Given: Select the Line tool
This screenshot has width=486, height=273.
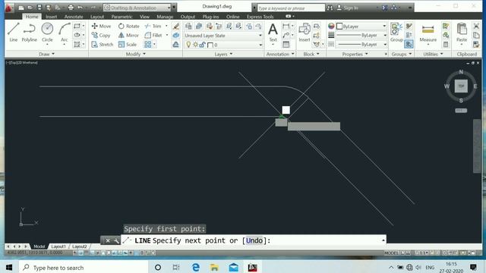Looking at the screenshot, I should point(14,32).
